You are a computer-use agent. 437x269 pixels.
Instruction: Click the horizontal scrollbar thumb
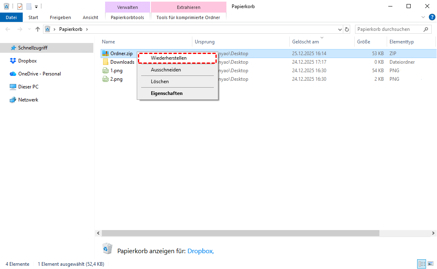pos(239,233)
